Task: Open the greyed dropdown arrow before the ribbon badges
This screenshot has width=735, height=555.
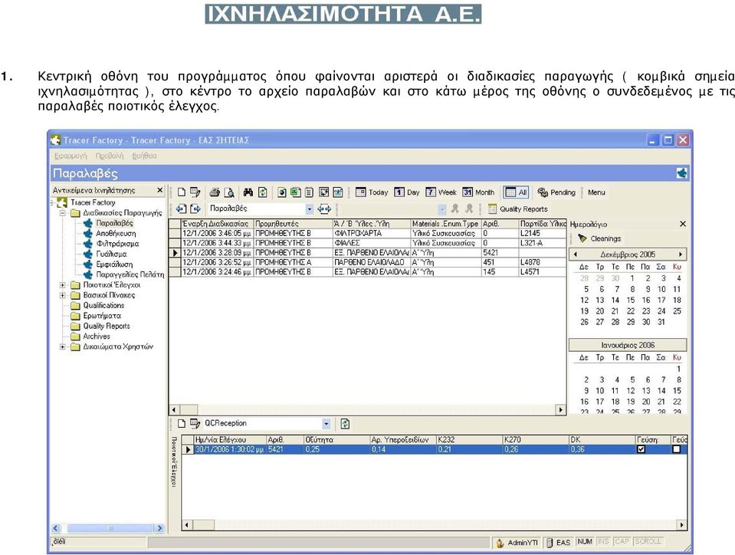Action: (x=442, y=209)
